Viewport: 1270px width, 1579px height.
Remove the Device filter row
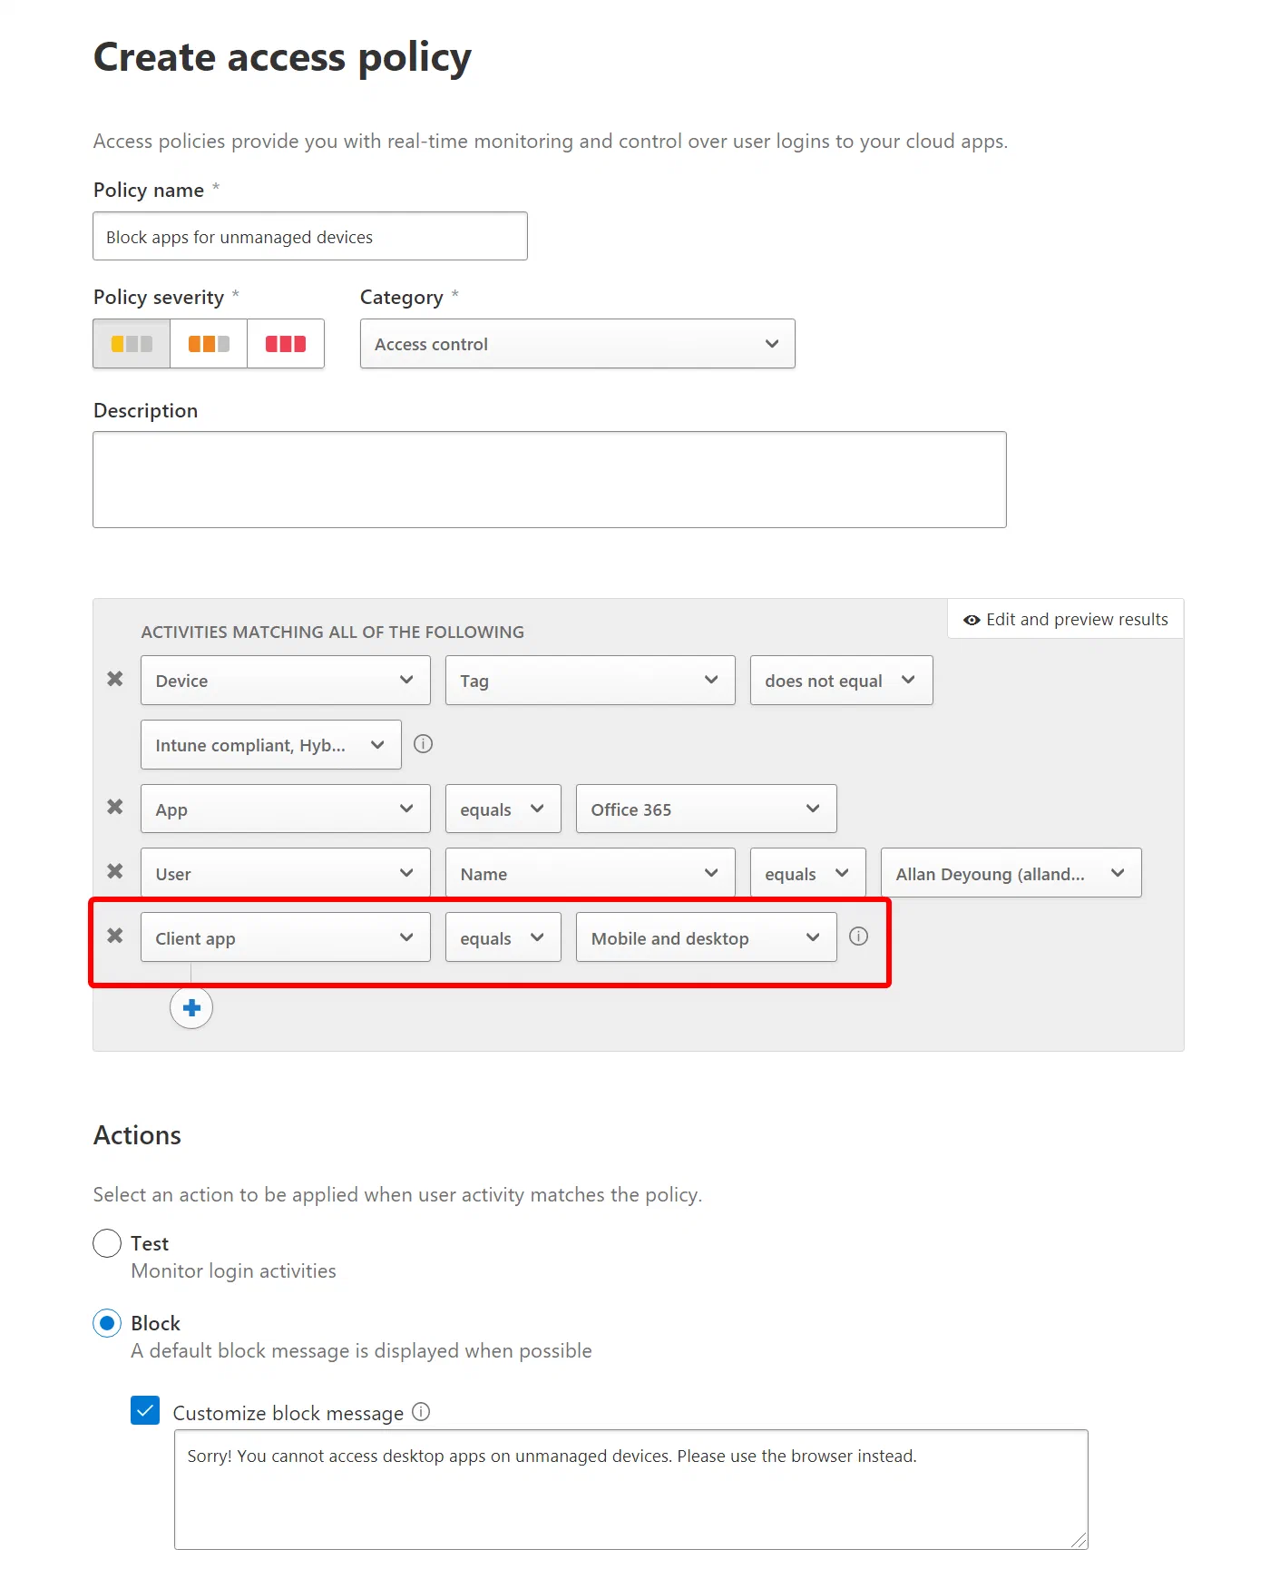click(x=115, y=679)
